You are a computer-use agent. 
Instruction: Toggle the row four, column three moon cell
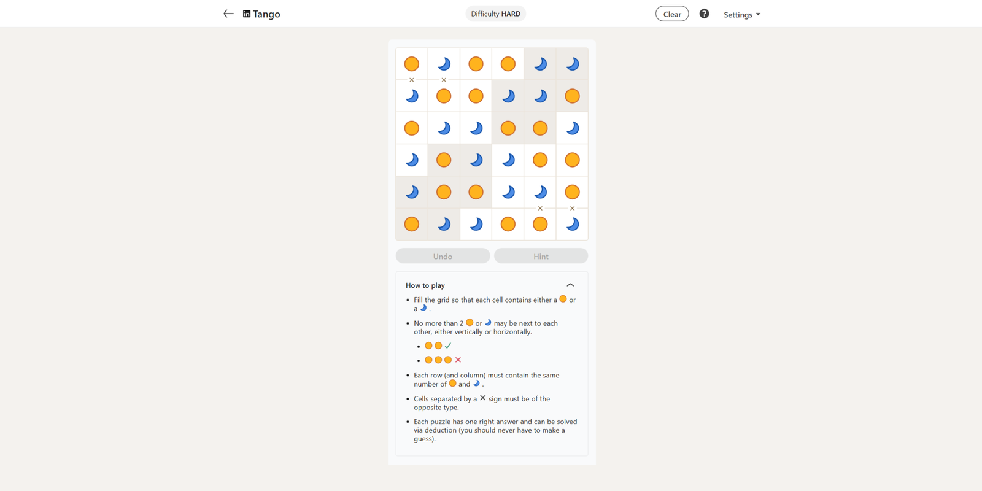click(x=476, y=160)
